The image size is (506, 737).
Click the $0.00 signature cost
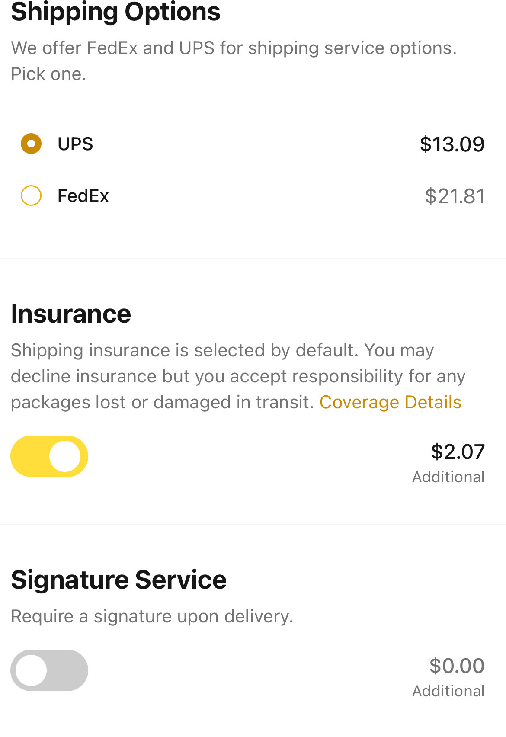point(457,666)
